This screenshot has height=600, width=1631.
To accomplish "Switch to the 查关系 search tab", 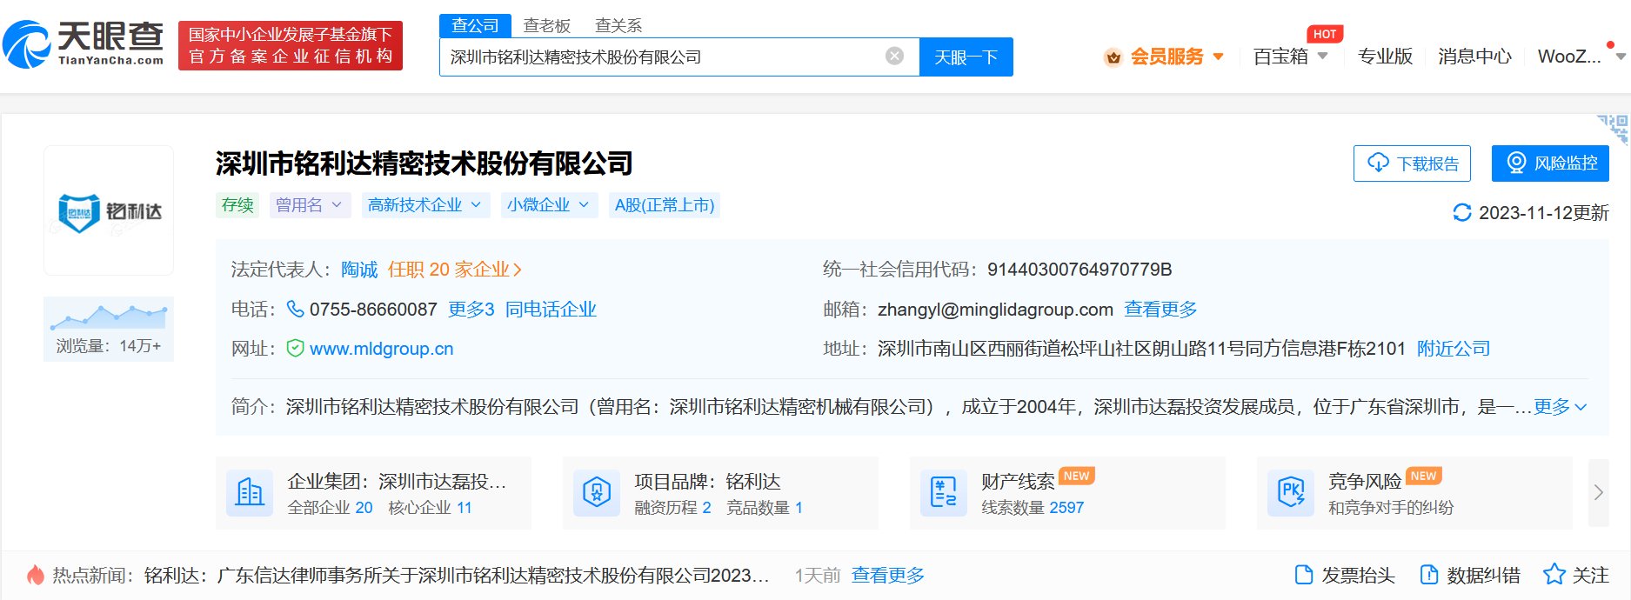I will [x=618, y=26].
